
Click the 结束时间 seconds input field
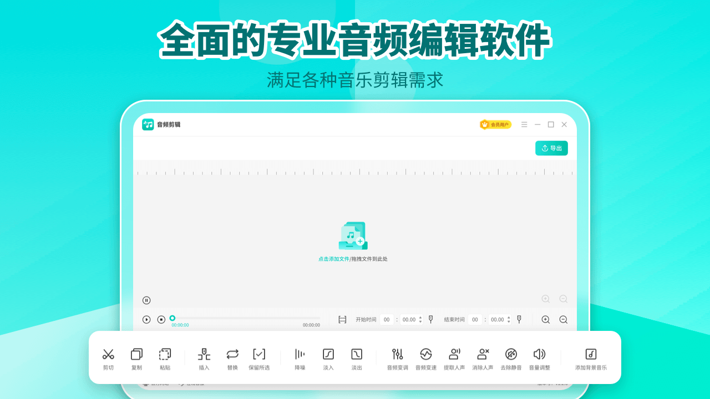pos(500,320)
